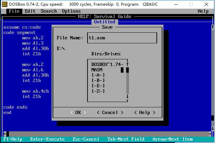
Task: Click the DOSBox icon in title bar
Action: 5,4
